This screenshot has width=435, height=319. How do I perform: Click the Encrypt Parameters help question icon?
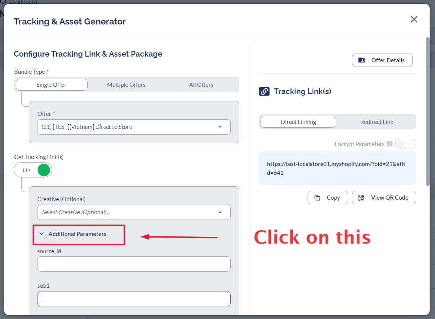coord(389,144)
